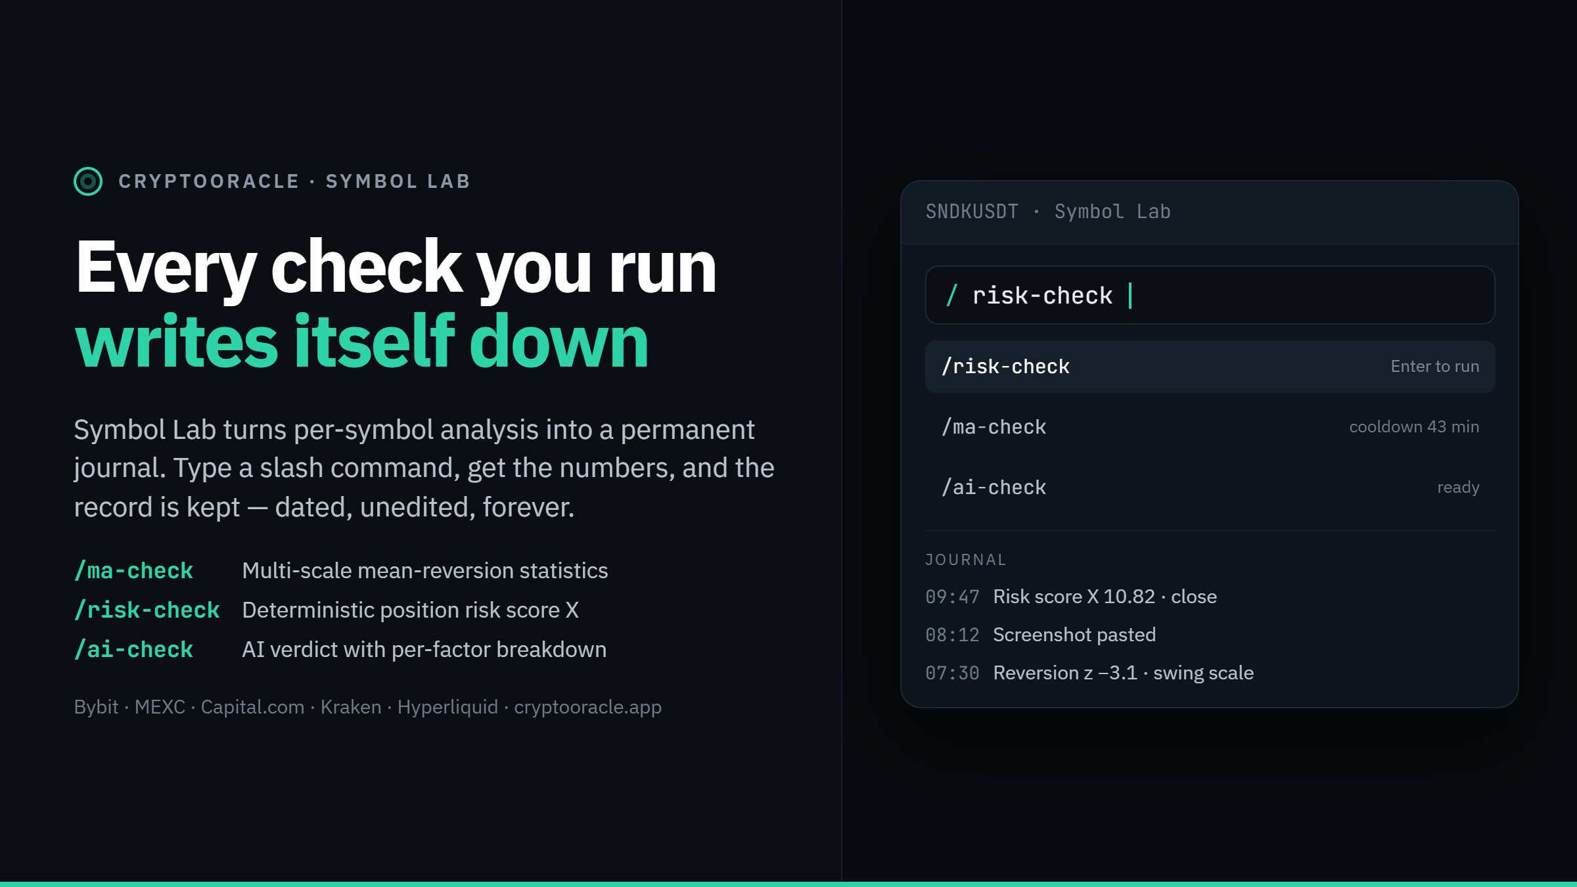Run the /risk-check suggestion row
The image size is (1577, 887).
pyautogui.click(x=1210, y=367)
